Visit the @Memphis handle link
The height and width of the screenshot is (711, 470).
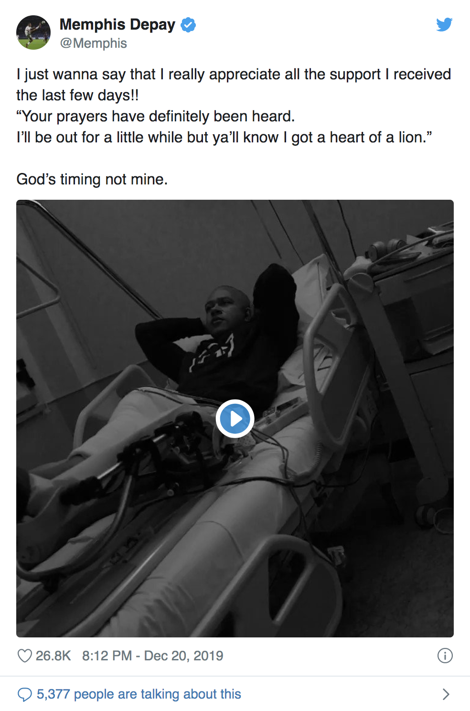pos(94,43)
